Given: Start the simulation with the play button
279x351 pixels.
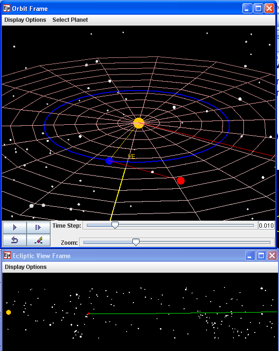Looking at the screenshot, I should tap(15, 228).
